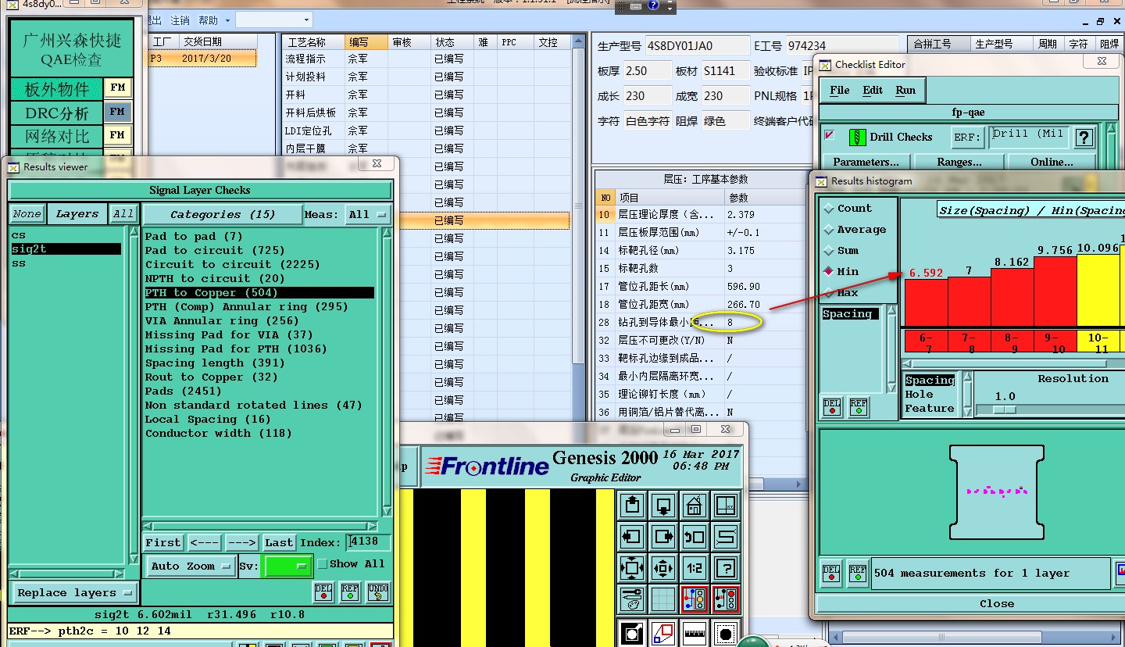Click the yellow 10-11 histogram range box
Image resolution: width=1125 pixels, height=647 pixels.
pos(1098,341)
